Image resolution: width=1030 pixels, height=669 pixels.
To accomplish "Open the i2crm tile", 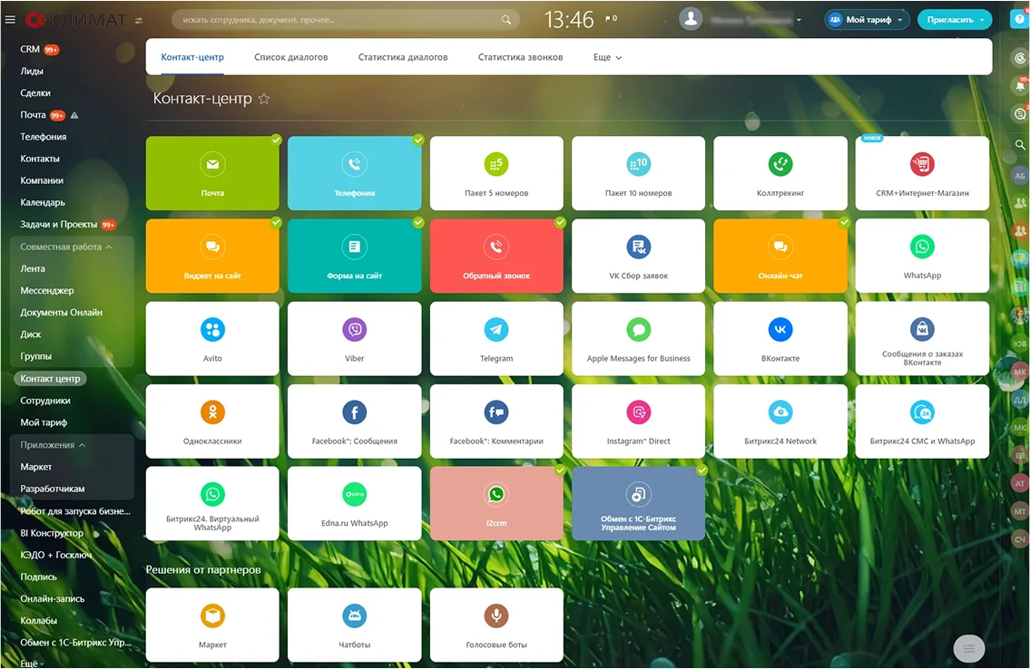I will [496, 504].
